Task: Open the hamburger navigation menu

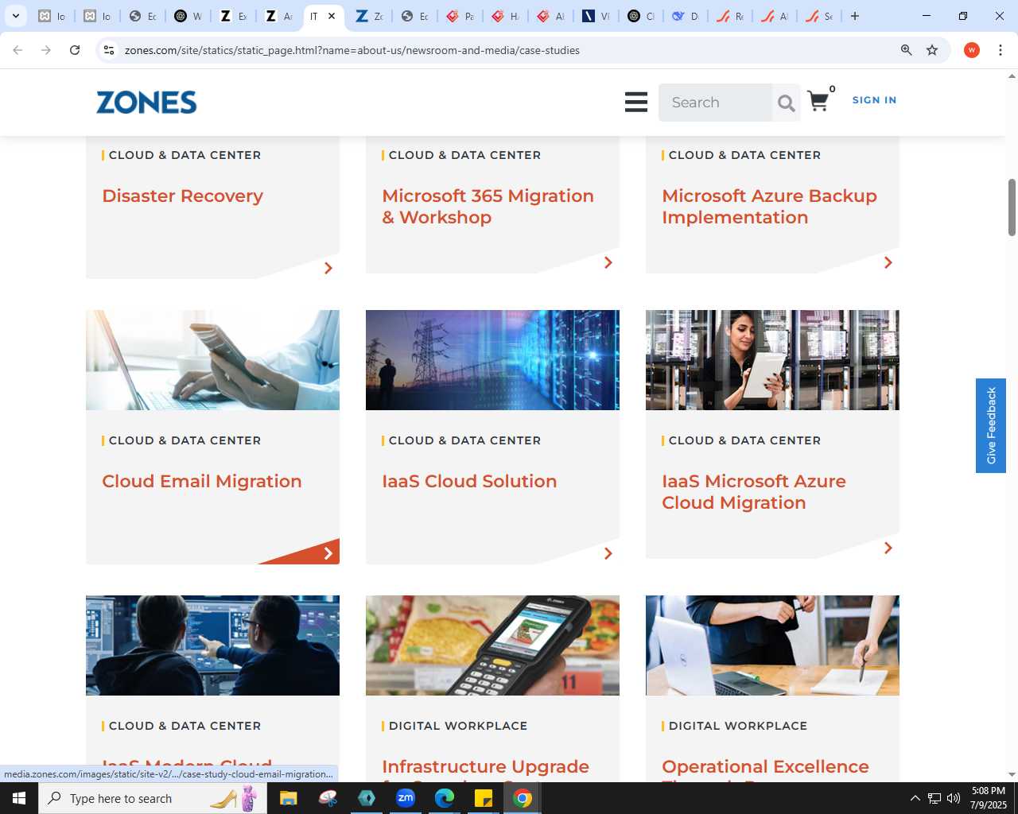Action: (x=635, y=103)
